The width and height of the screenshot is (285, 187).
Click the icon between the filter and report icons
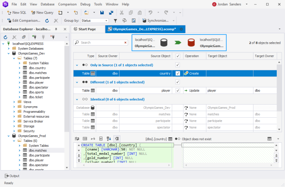point(124,21)
